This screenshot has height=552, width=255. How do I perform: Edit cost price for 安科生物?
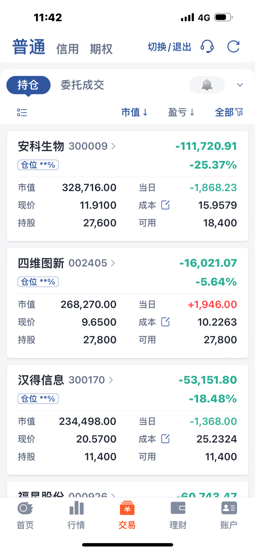165,205
